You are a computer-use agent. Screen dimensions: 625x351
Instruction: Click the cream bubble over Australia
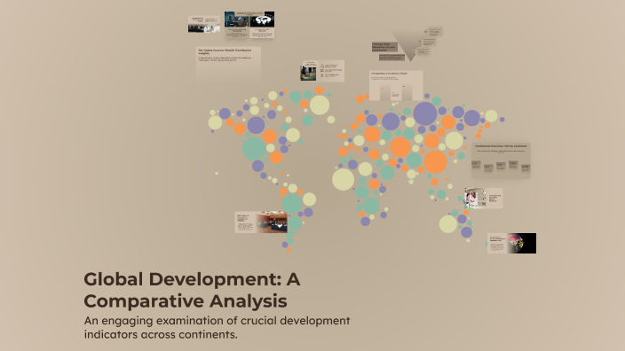point(448,224)
